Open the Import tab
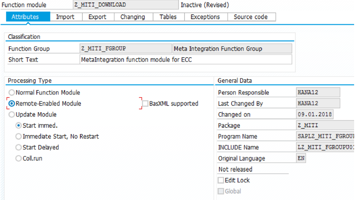Screen dimensions: 359x200 65,17
